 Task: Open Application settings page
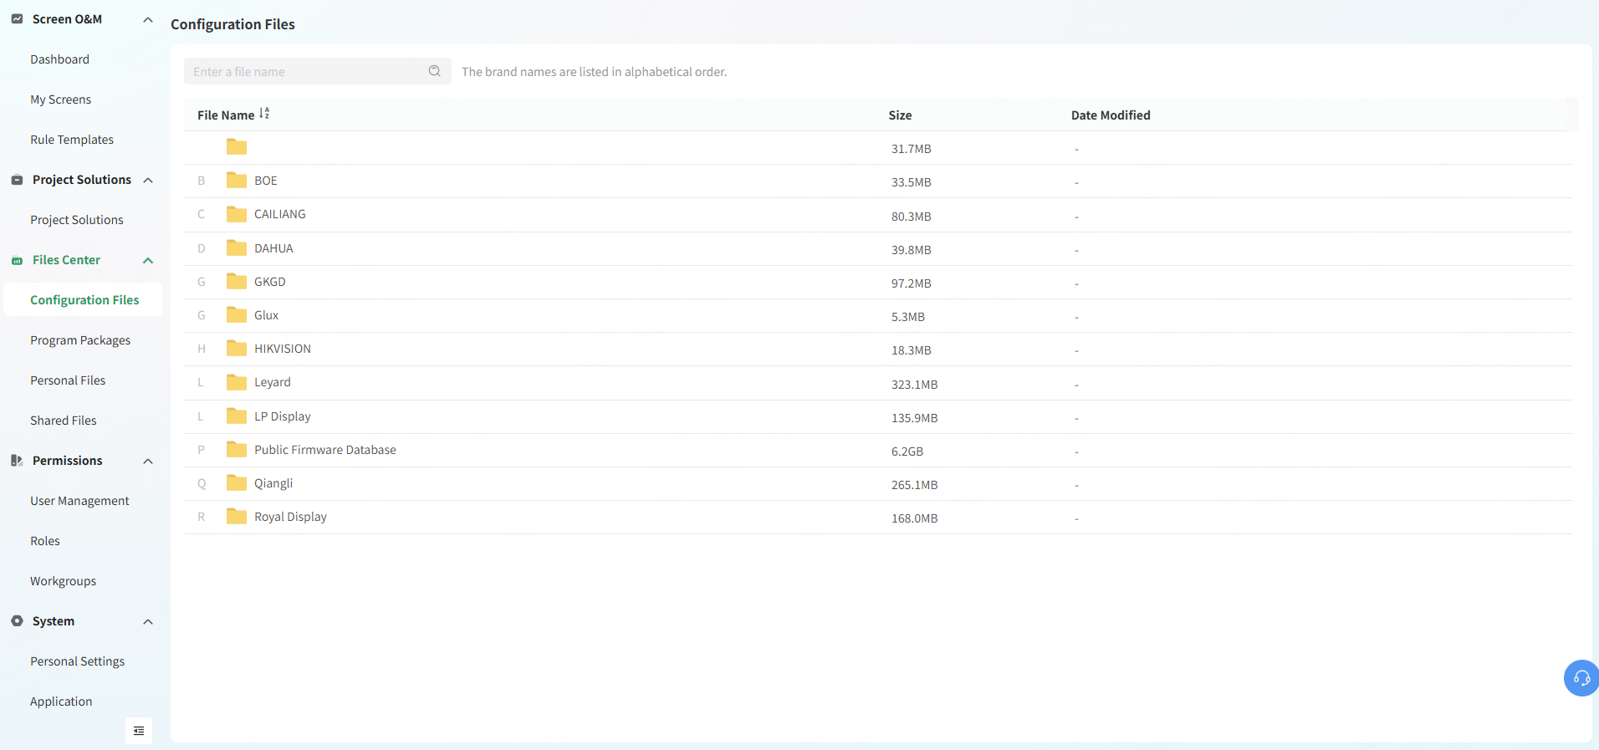click(61, 702)
